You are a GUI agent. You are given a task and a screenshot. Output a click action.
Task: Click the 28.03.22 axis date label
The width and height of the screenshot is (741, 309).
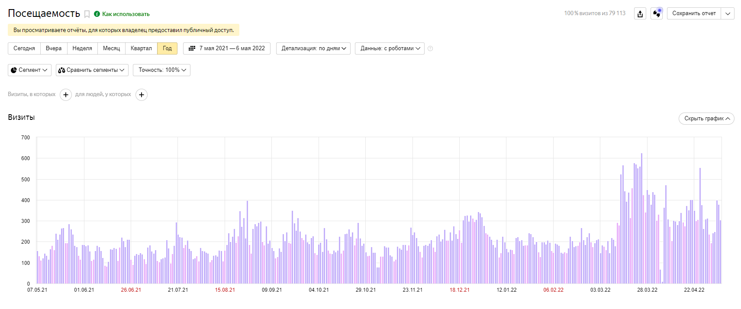pyautogui.click(x=647, y=290)
